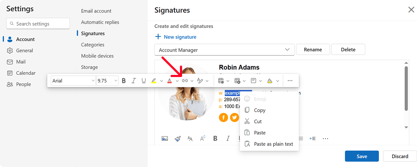
Task: Click the Rename button
Action: pyautogui.click(x=313, y=50)
